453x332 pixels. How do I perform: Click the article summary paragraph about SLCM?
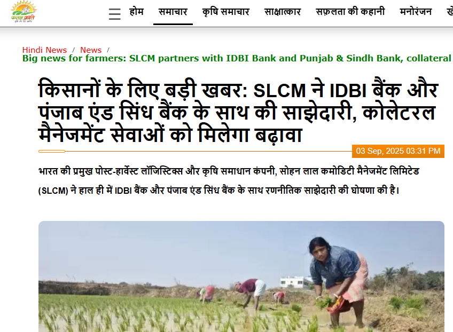(x=229, y=181)
